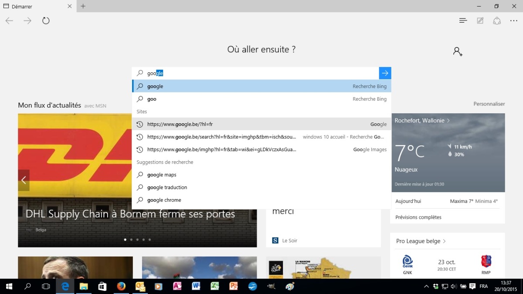Select suggestion 'google maps'
This screenshot has height=294, width=523.
coord(261,175)
